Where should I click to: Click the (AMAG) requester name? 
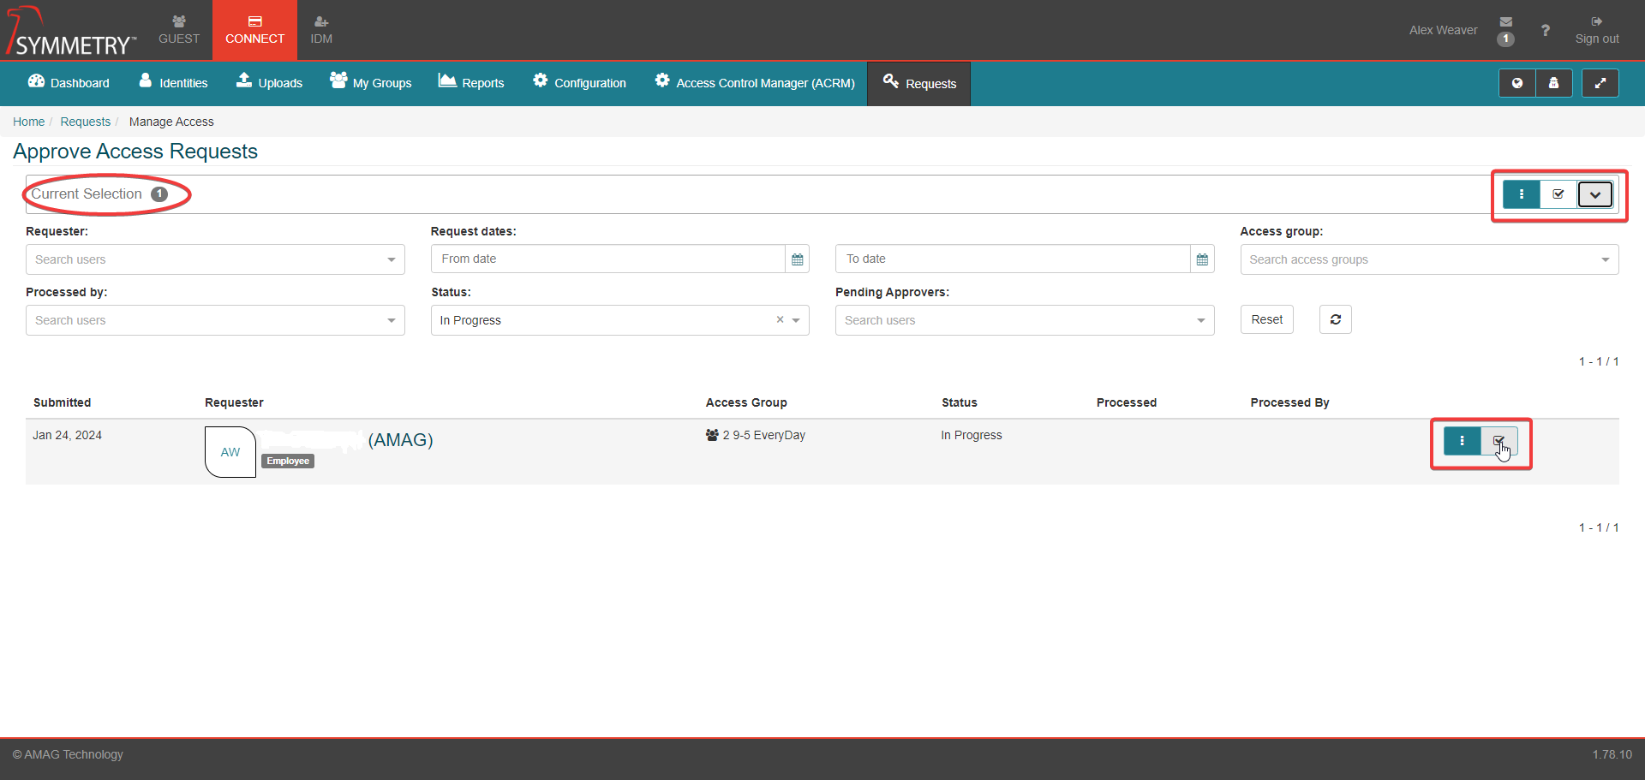400,440
